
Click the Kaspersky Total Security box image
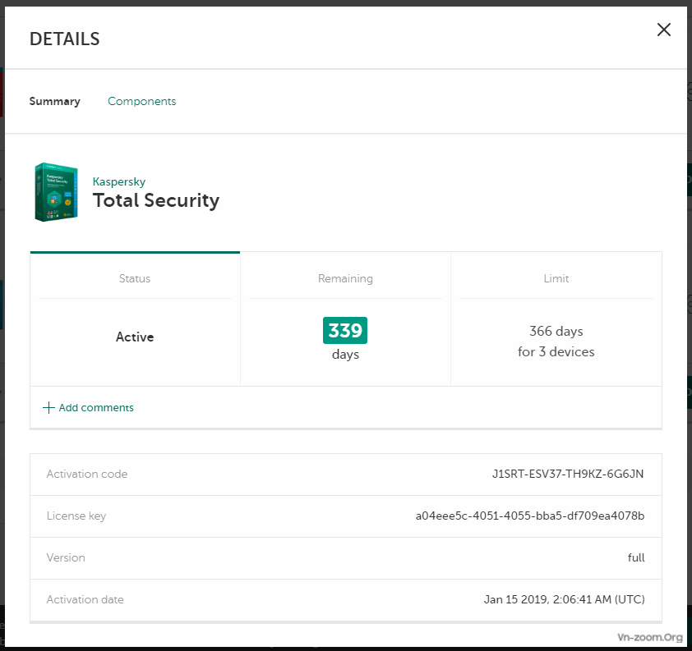[x=56, y=192]
